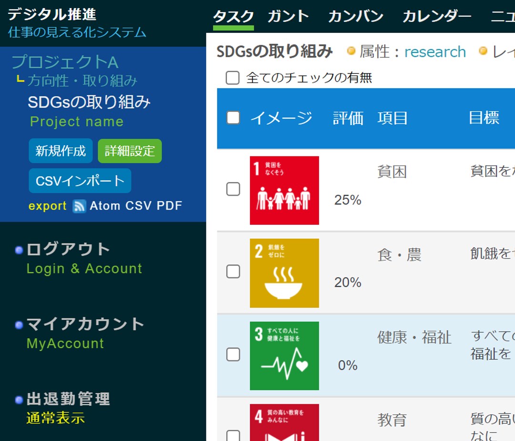Screen dimensions: 515x441
Task: Check the 教育 row checkbox
Action: pyautogui.click(x=233, y=435)
